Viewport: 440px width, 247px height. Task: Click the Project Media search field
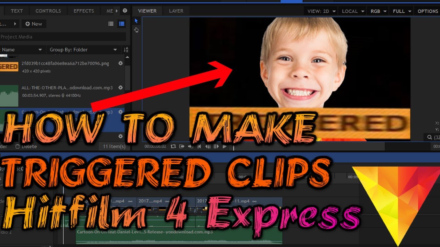(x=63, y=37)
